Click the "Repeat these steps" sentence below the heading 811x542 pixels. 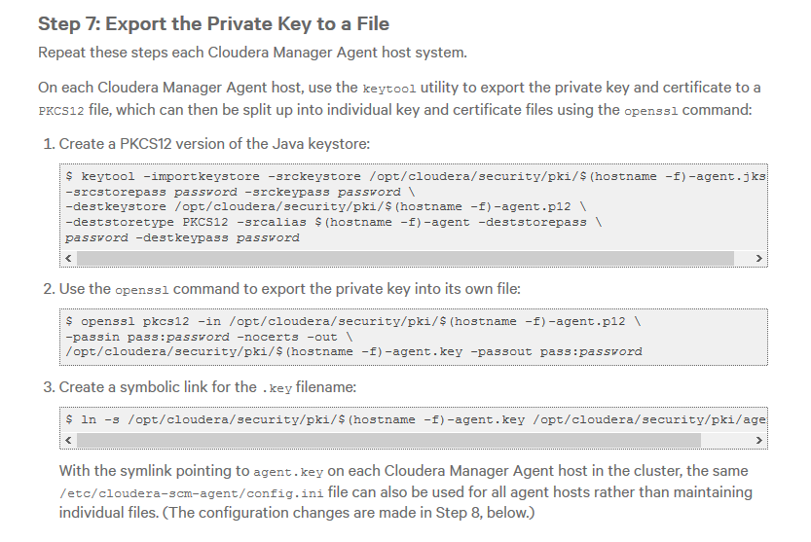(x=252, y=52)
